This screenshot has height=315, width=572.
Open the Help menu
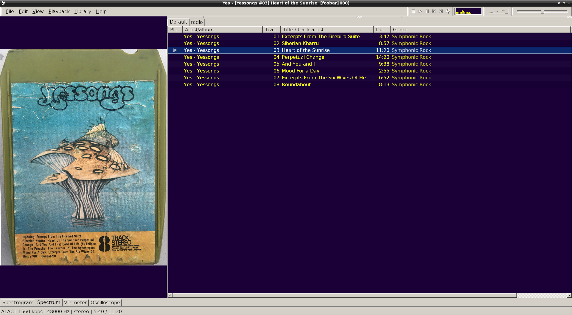[101, 11]
